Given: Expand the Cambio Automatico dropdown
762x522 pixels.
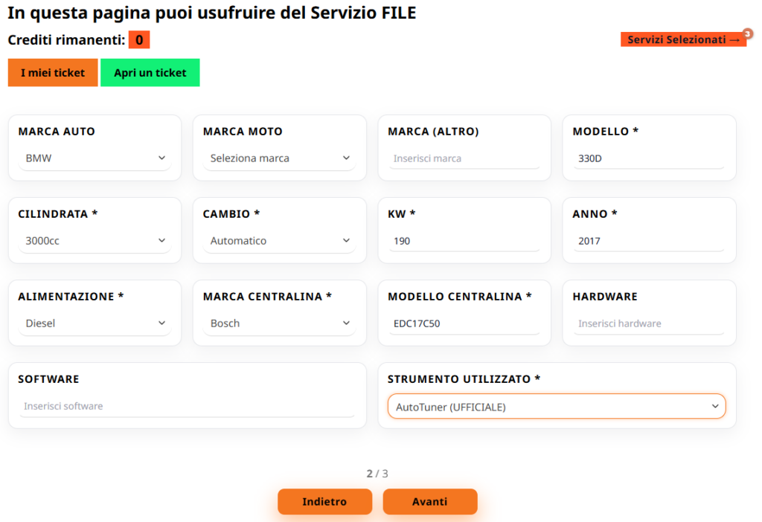Looking at the screenshot, I should click(x=279, y=241).
